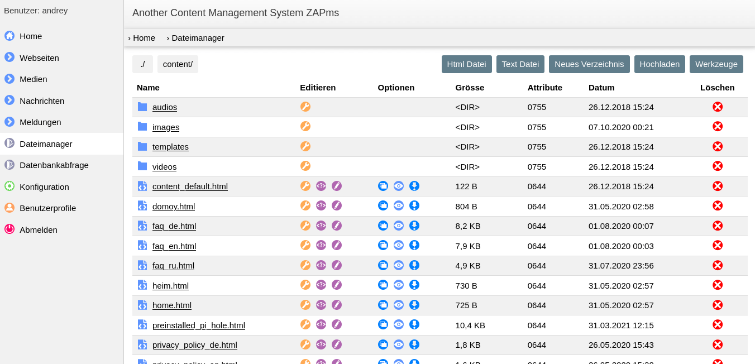
Task: Preview faq_en.html using eye icon
Action: pos(399,245)
